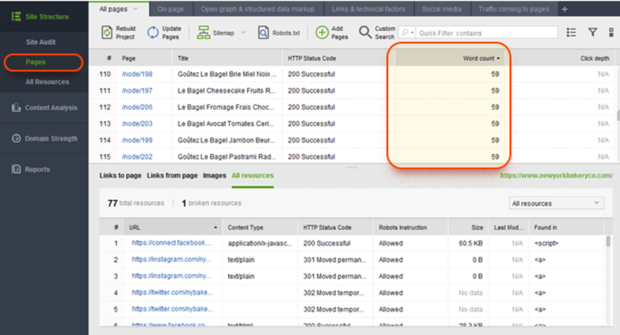Click the Rebuild Project icon
This screenshot has width=620, height=335.
108,33
